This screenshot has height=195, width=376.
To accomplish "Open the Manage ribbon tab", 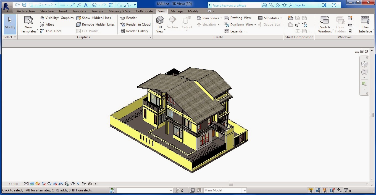I will pyautogui.click(x=177, y=11).
